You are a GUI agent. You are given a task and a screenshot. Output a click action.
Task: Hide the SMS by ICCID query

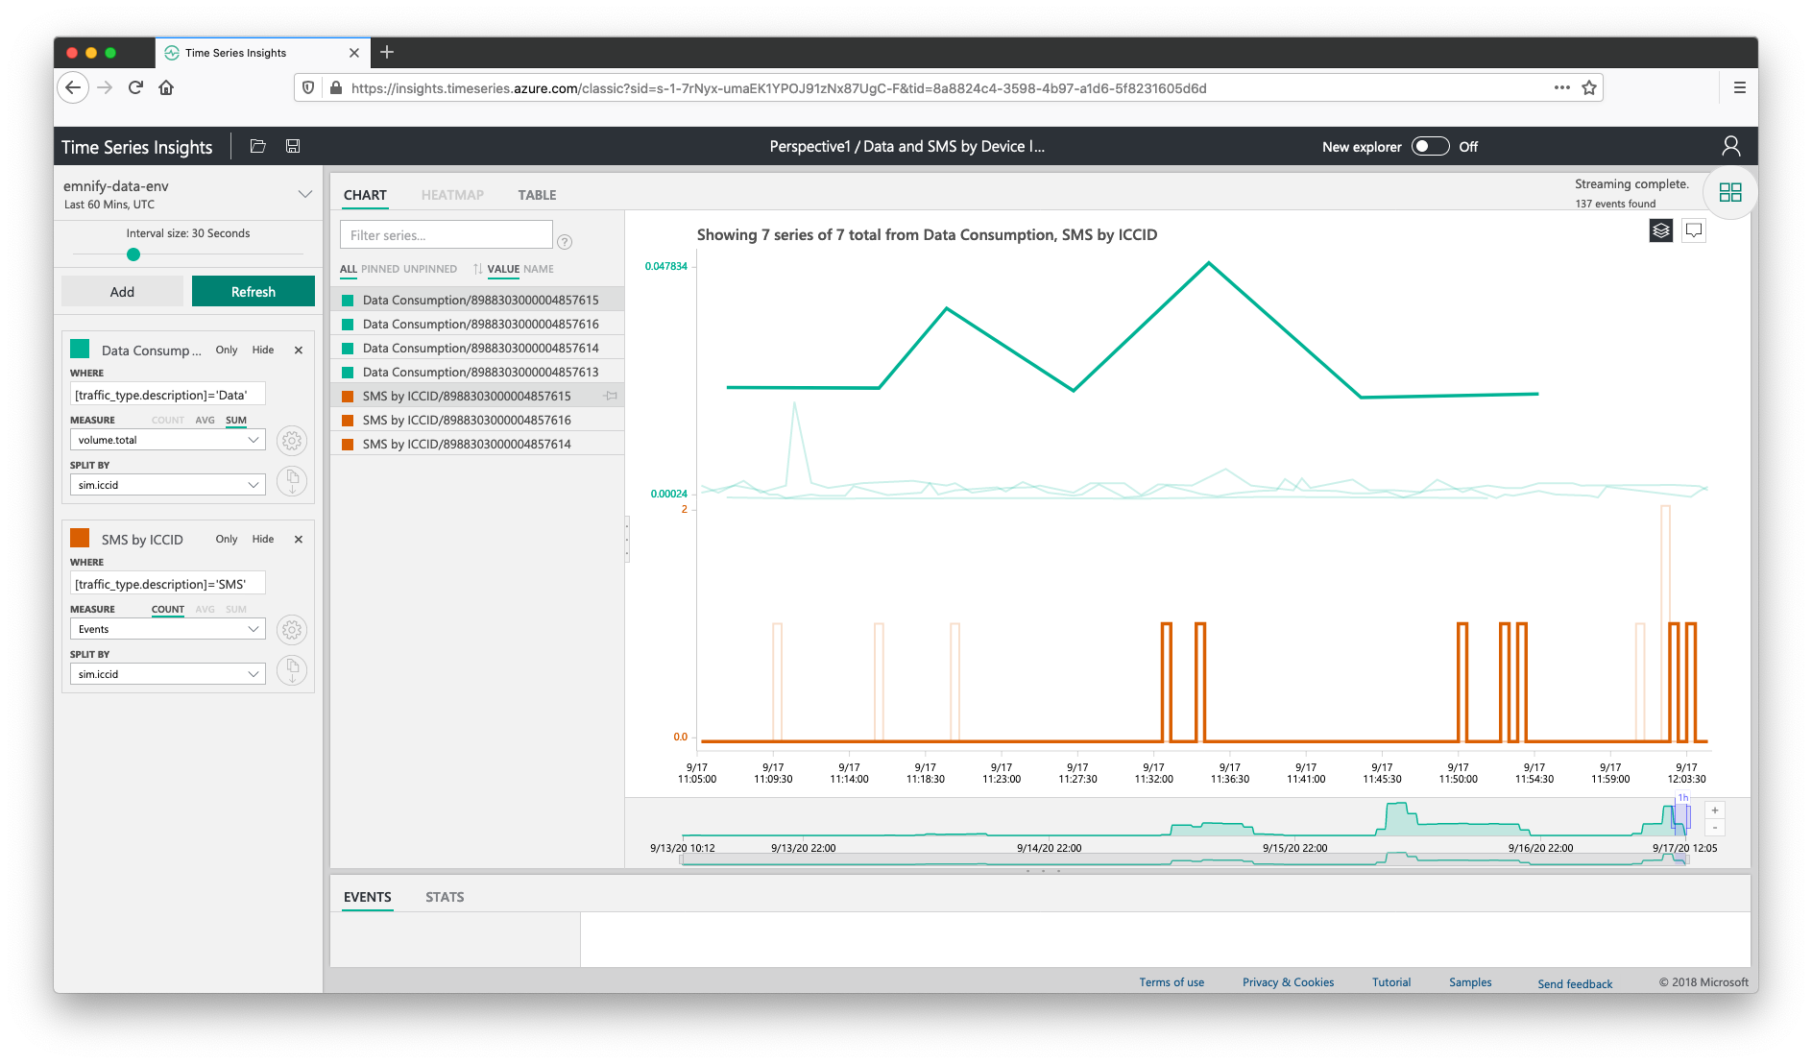click(262, 539)
